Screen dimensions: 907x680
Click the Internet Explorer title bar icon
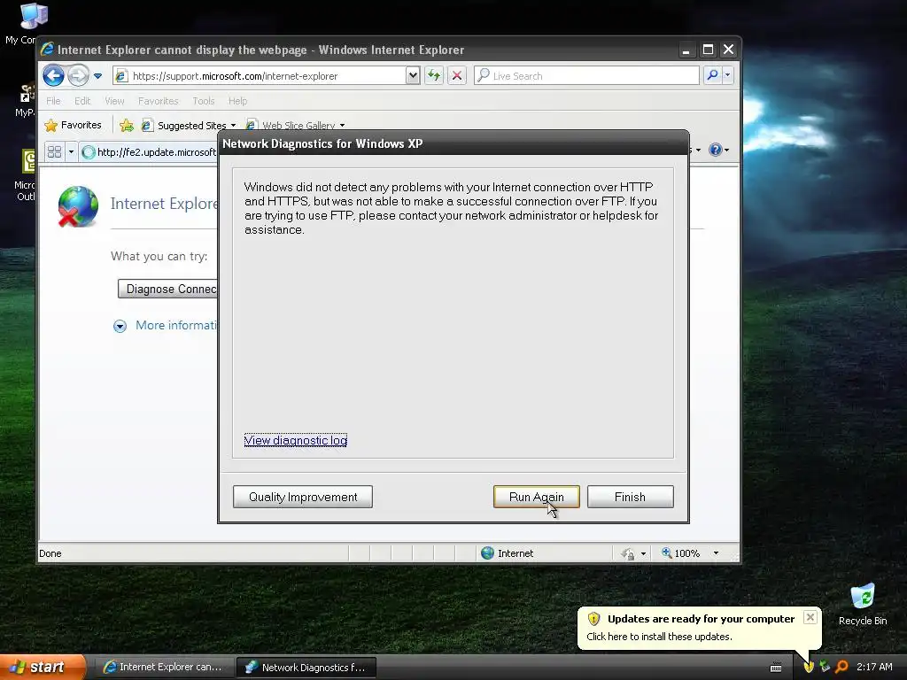point(48,50)
